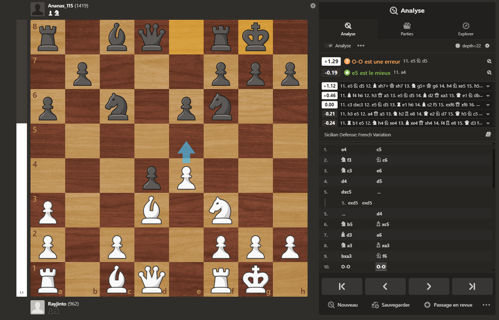Open Passage en revue
The height and width of the screenshot is (320, 499).
448,305
